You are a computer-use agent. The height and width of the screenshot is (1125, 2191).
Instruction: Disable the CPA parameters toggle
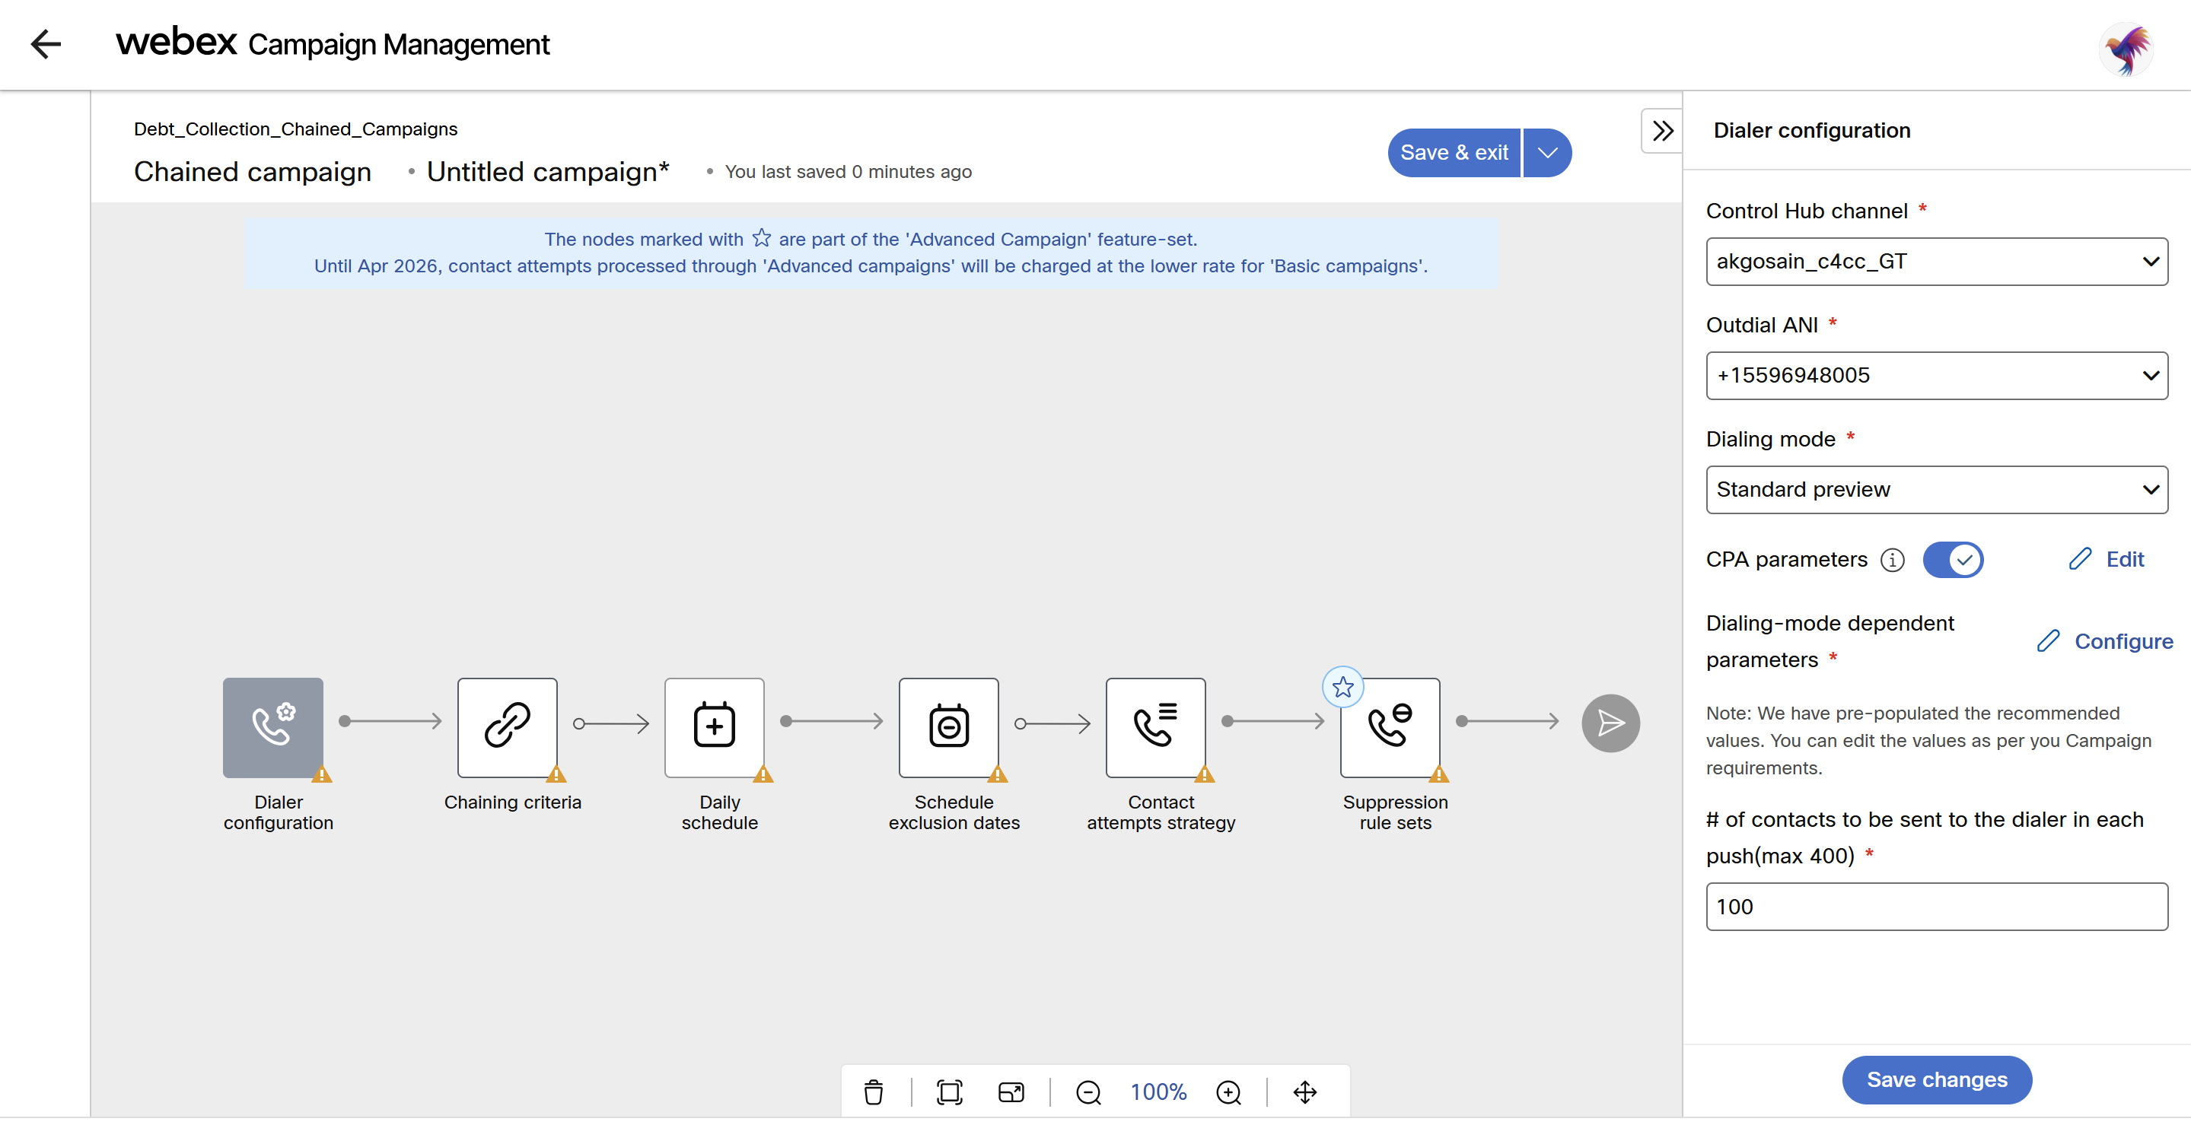(x=1952, y=560)
